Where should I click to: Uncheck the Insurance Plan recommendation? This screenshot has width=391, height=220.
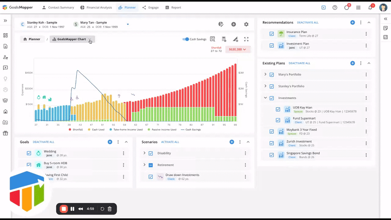point(271,34)
